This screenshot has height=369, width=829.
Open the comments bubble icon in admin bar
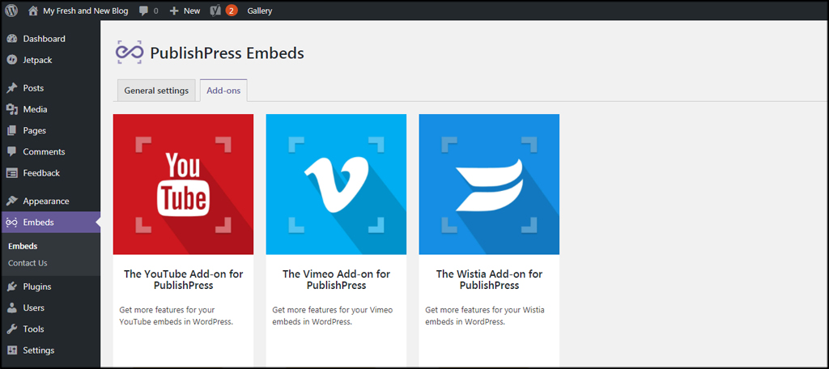coord(143,11)
